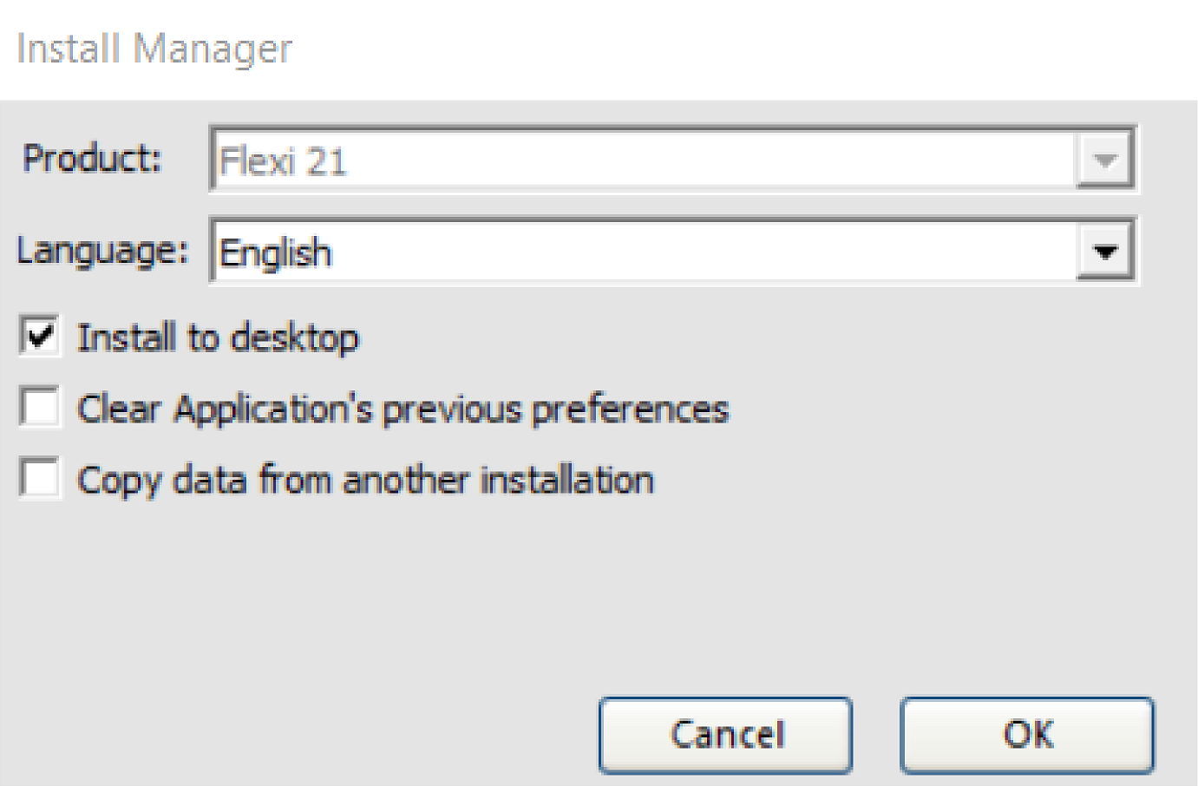Click the Install Manager title text
1198x786 pixels.
154,49
